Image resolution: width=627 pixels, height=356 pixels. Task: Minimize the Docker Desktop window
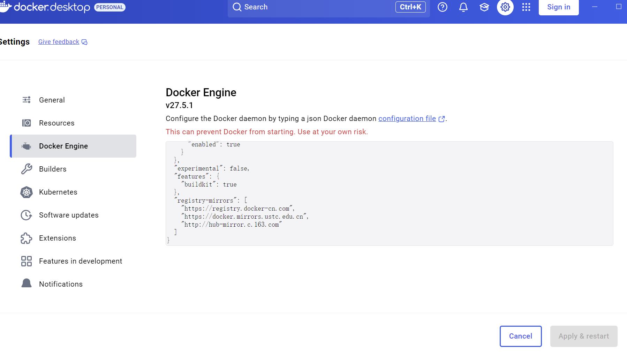[x=595, y=7]
